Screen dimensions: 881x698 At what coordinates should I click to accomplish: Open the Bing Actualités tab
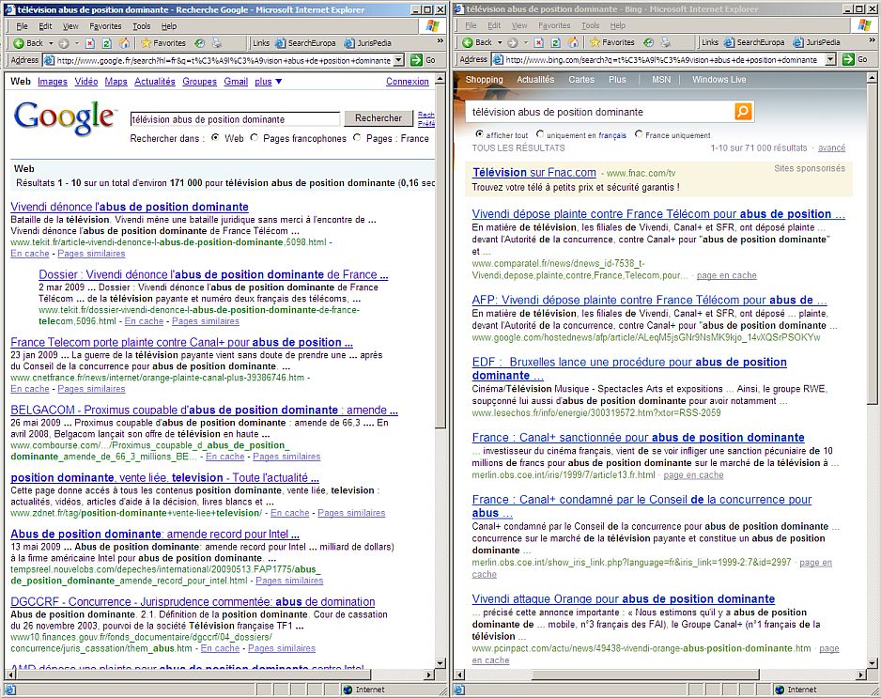point(535,80)
